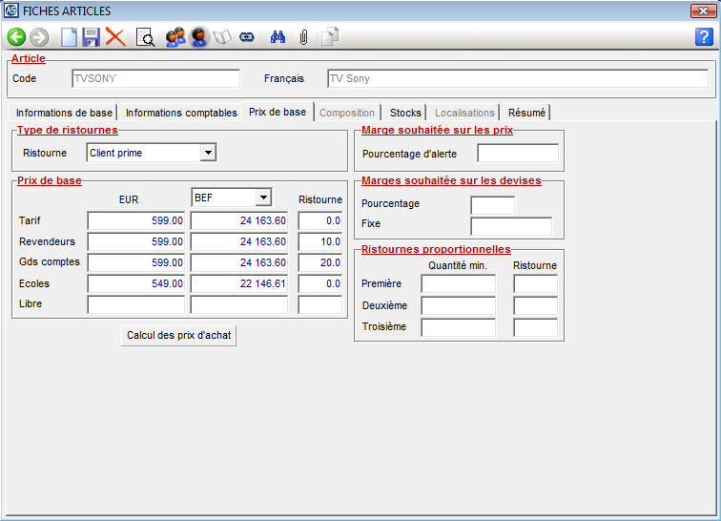Save the article with the floppy disk icon
This screenshot has height=521, width=721.
[x=92, y=37]
